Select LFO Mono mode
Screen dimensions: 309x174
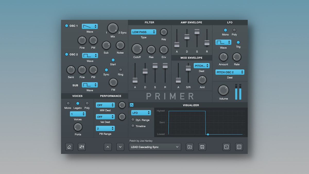(x=225, y=30)
